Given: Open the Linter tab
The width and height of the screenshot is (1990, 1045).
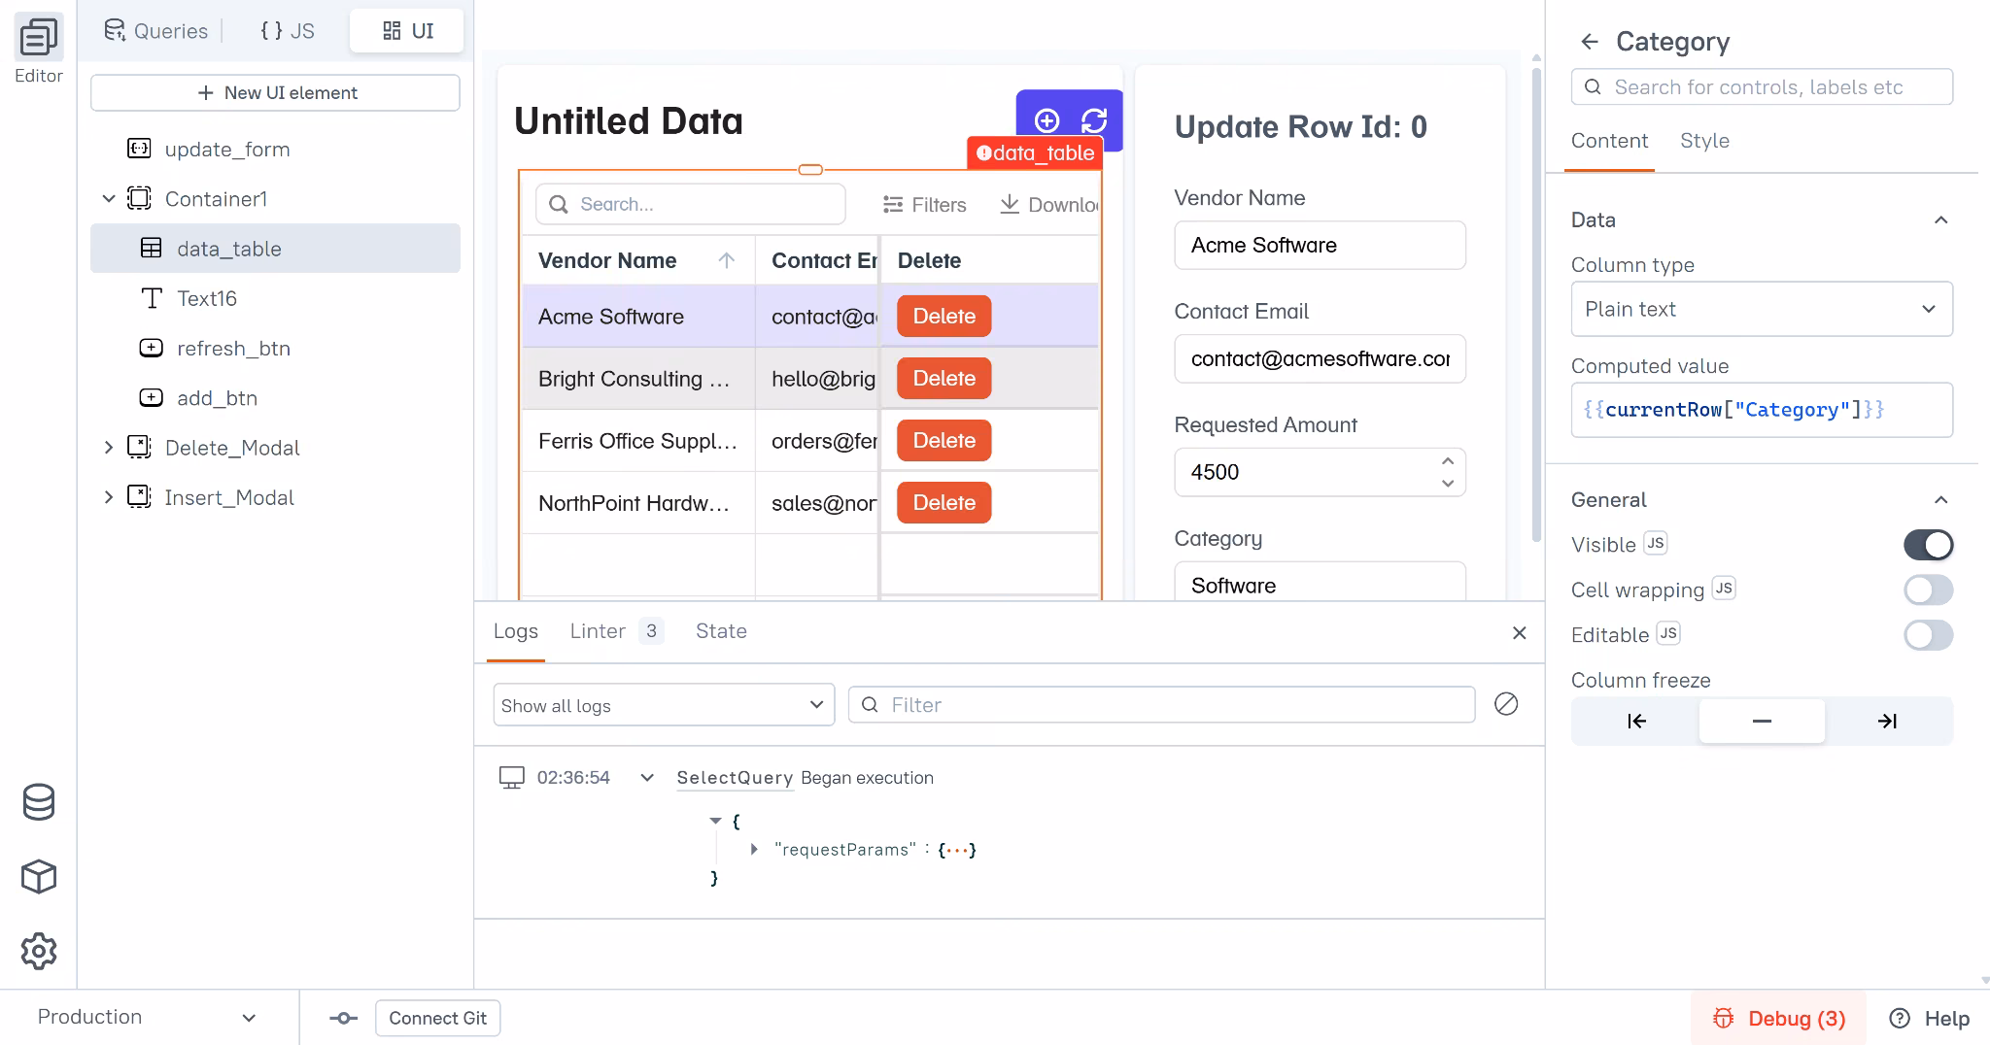Looking at the screenshot, I should [616, 631].
